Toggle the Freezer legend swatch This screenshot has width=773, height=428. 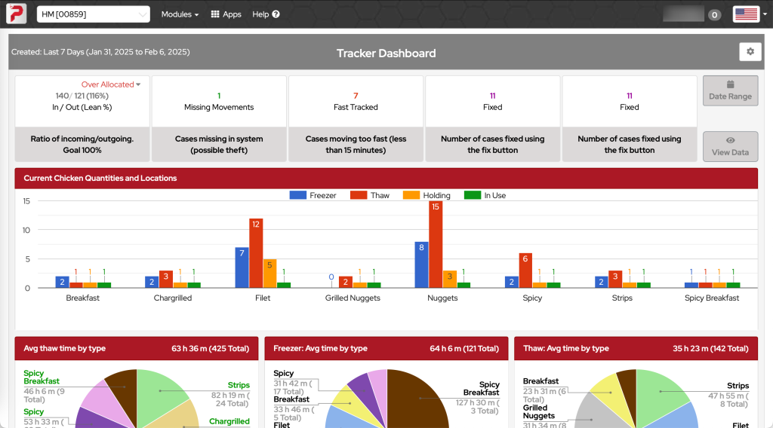[297, 195]
